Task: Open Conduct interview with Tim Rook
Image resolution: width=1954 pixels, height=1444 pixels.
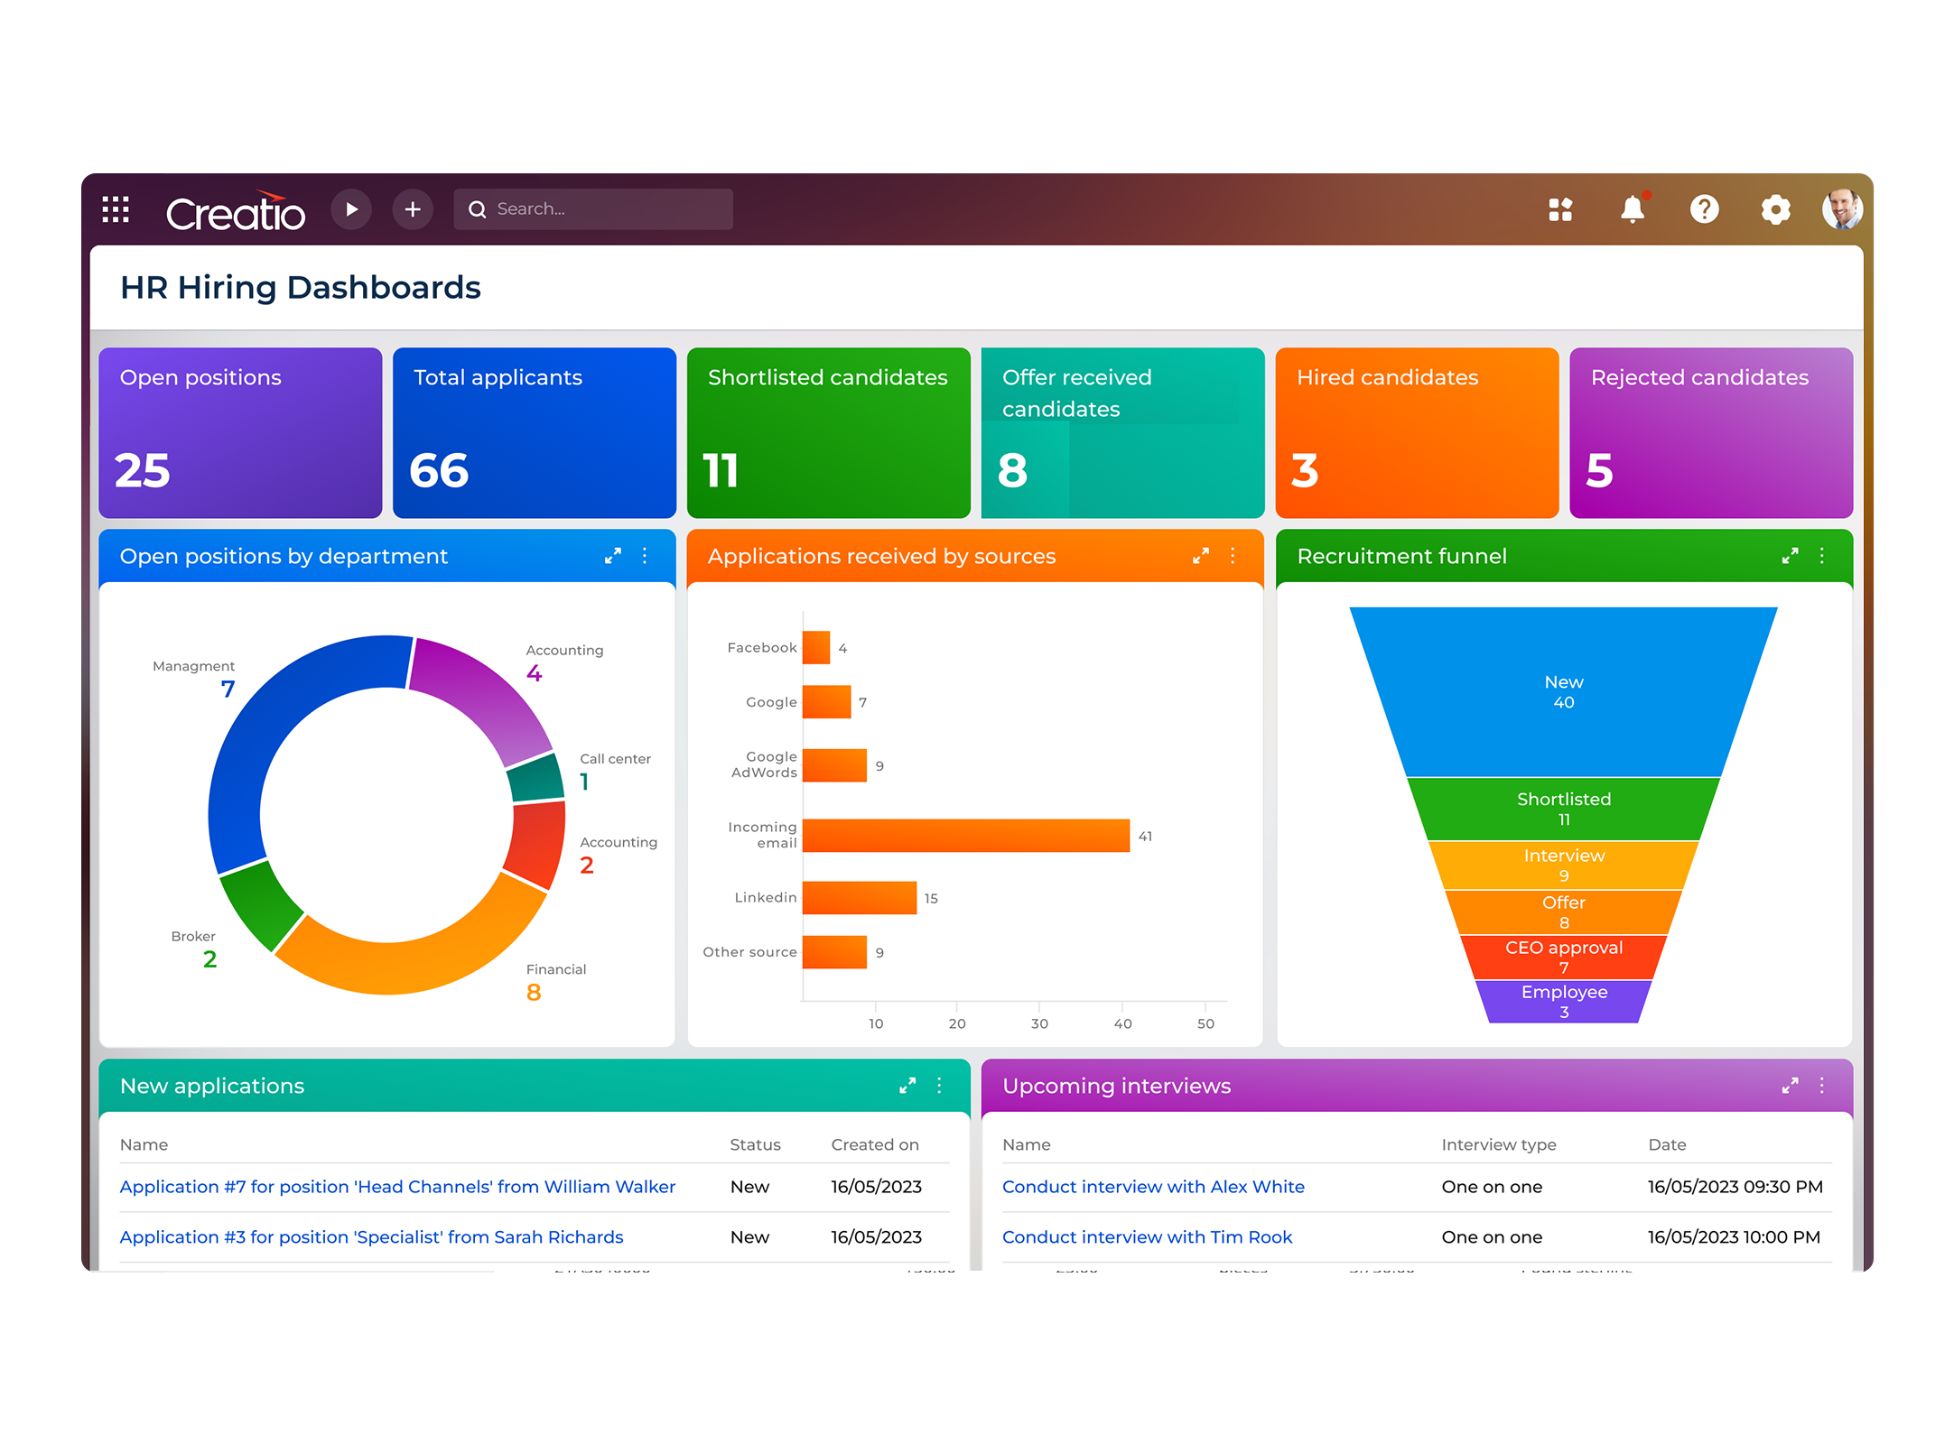Action: 1147,1237
